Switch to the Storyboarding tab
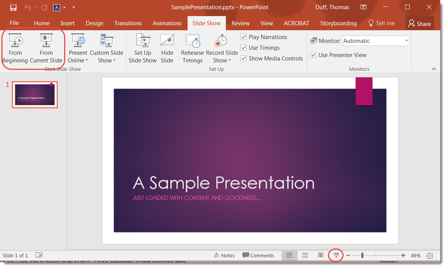Screen dimensions: 446x268 338,23
